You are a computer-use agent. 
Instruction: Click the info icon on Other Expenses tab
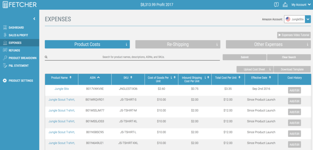coord(307,45)
